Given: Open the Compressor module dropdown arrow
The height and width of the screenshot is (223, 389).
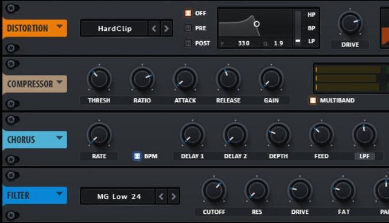Looking at the screenshot, I should (x=59, y=82).
